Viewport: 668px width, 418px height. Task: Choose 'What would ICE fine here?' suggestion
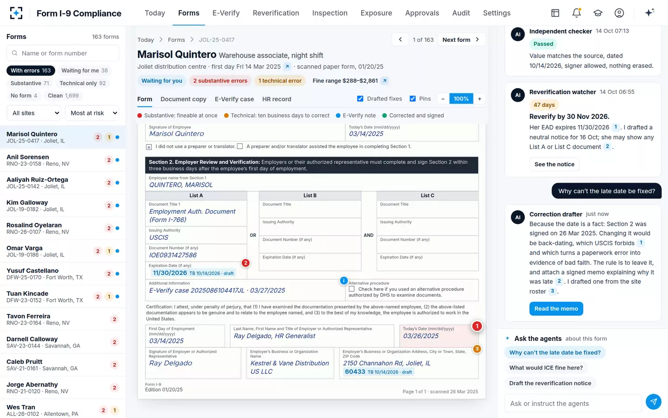click(x=546, y=368)
